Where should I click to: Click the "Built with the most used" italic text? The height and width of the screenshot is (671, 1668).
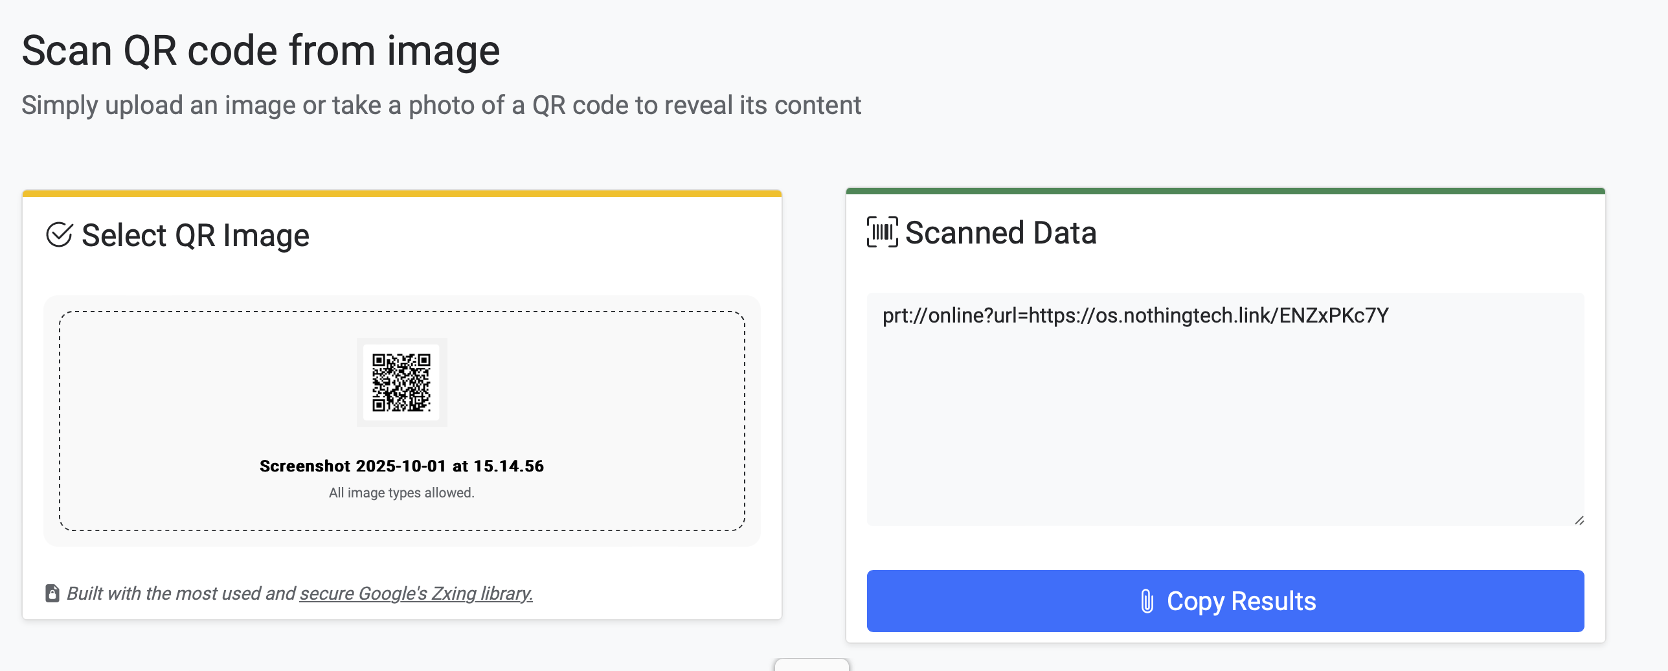click(181, 593)
